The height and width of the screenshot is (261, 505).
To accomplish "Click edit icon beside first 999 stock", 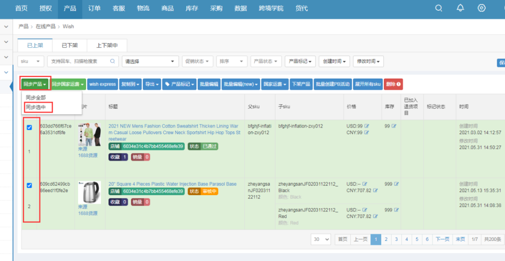I will 396,184.
